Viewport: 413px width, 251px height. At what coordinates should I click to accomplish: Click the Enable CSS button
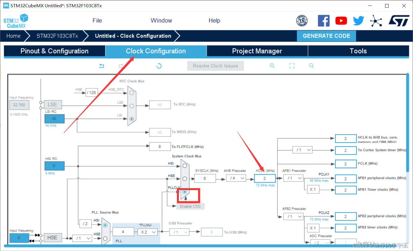pos(190,206)
